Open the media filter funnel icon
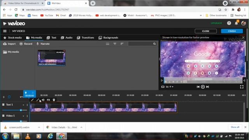Image resolution: width=249 pixels, height=140 pixels. click(x=115, y=44)
